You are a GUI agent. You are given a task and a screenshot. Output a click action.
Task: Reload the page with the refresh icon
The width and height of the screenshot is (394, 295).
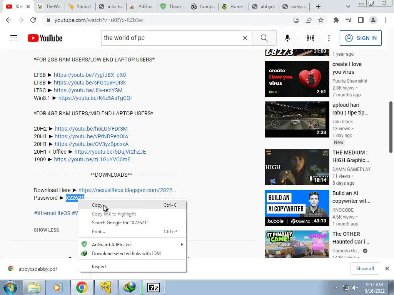(33, 20)
